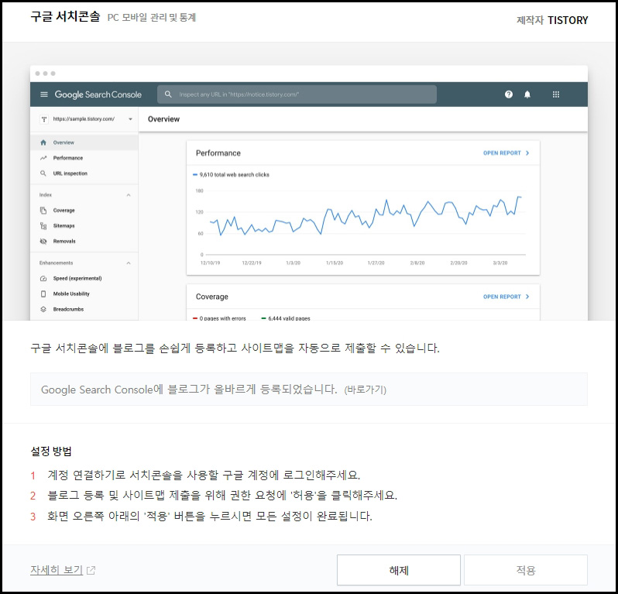The width and height of the screenshot is (618, 594).
Task: Click the Overview home icon
Action: [43, 142]
